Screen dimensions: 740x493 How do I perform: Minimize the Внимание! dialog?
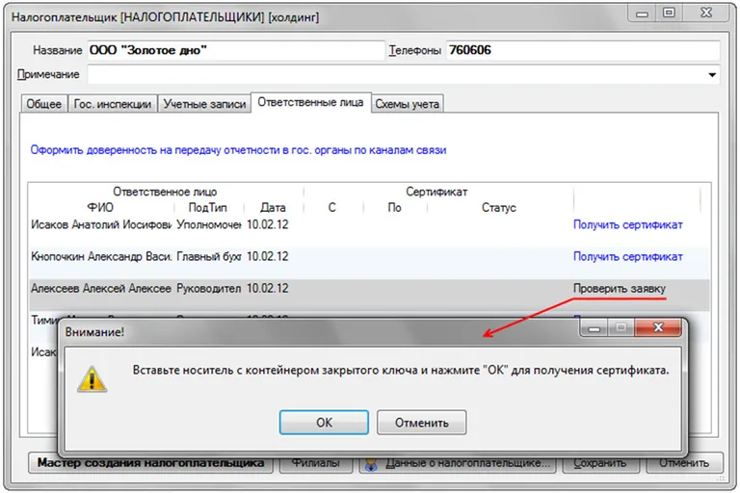tap(595, 328)
